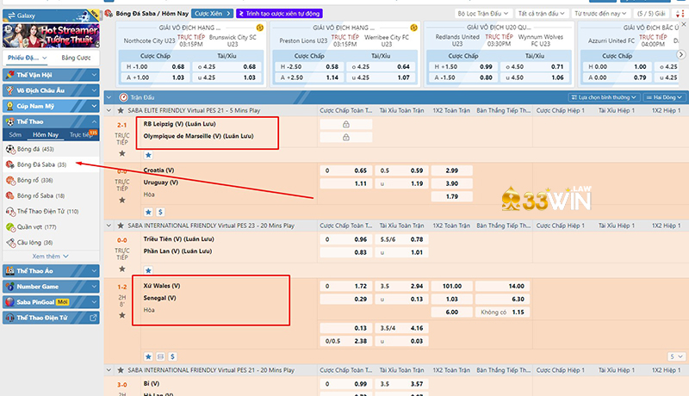
Task: Click the clock icon beside Trận Đấu
Action: click(123, 97)
